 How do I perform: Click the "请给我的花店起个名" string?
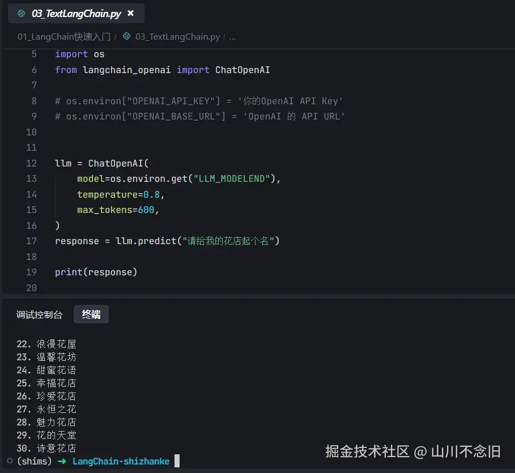point(228,241)
